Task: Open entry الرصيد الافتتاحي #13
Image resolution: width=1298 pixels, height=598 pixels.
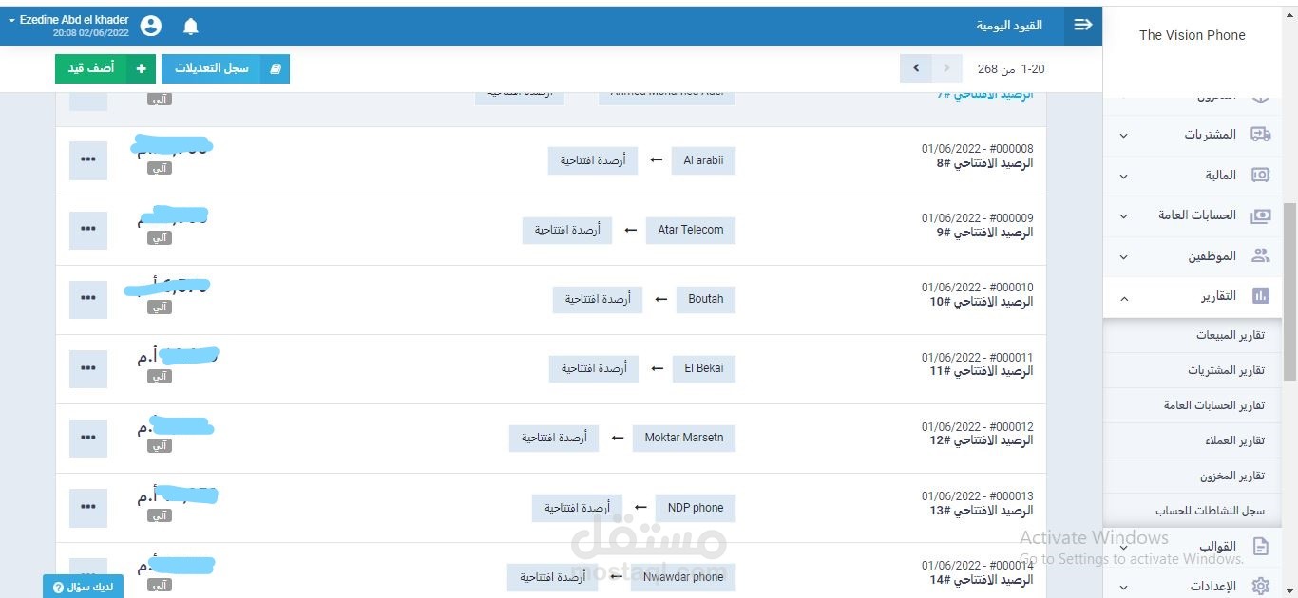Action: click(981, 511)
